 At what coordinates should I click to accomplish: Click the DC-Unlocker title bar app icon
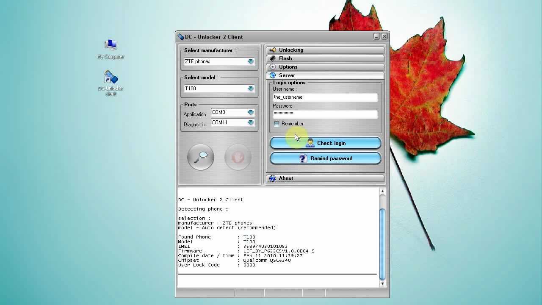pos(180,37)
